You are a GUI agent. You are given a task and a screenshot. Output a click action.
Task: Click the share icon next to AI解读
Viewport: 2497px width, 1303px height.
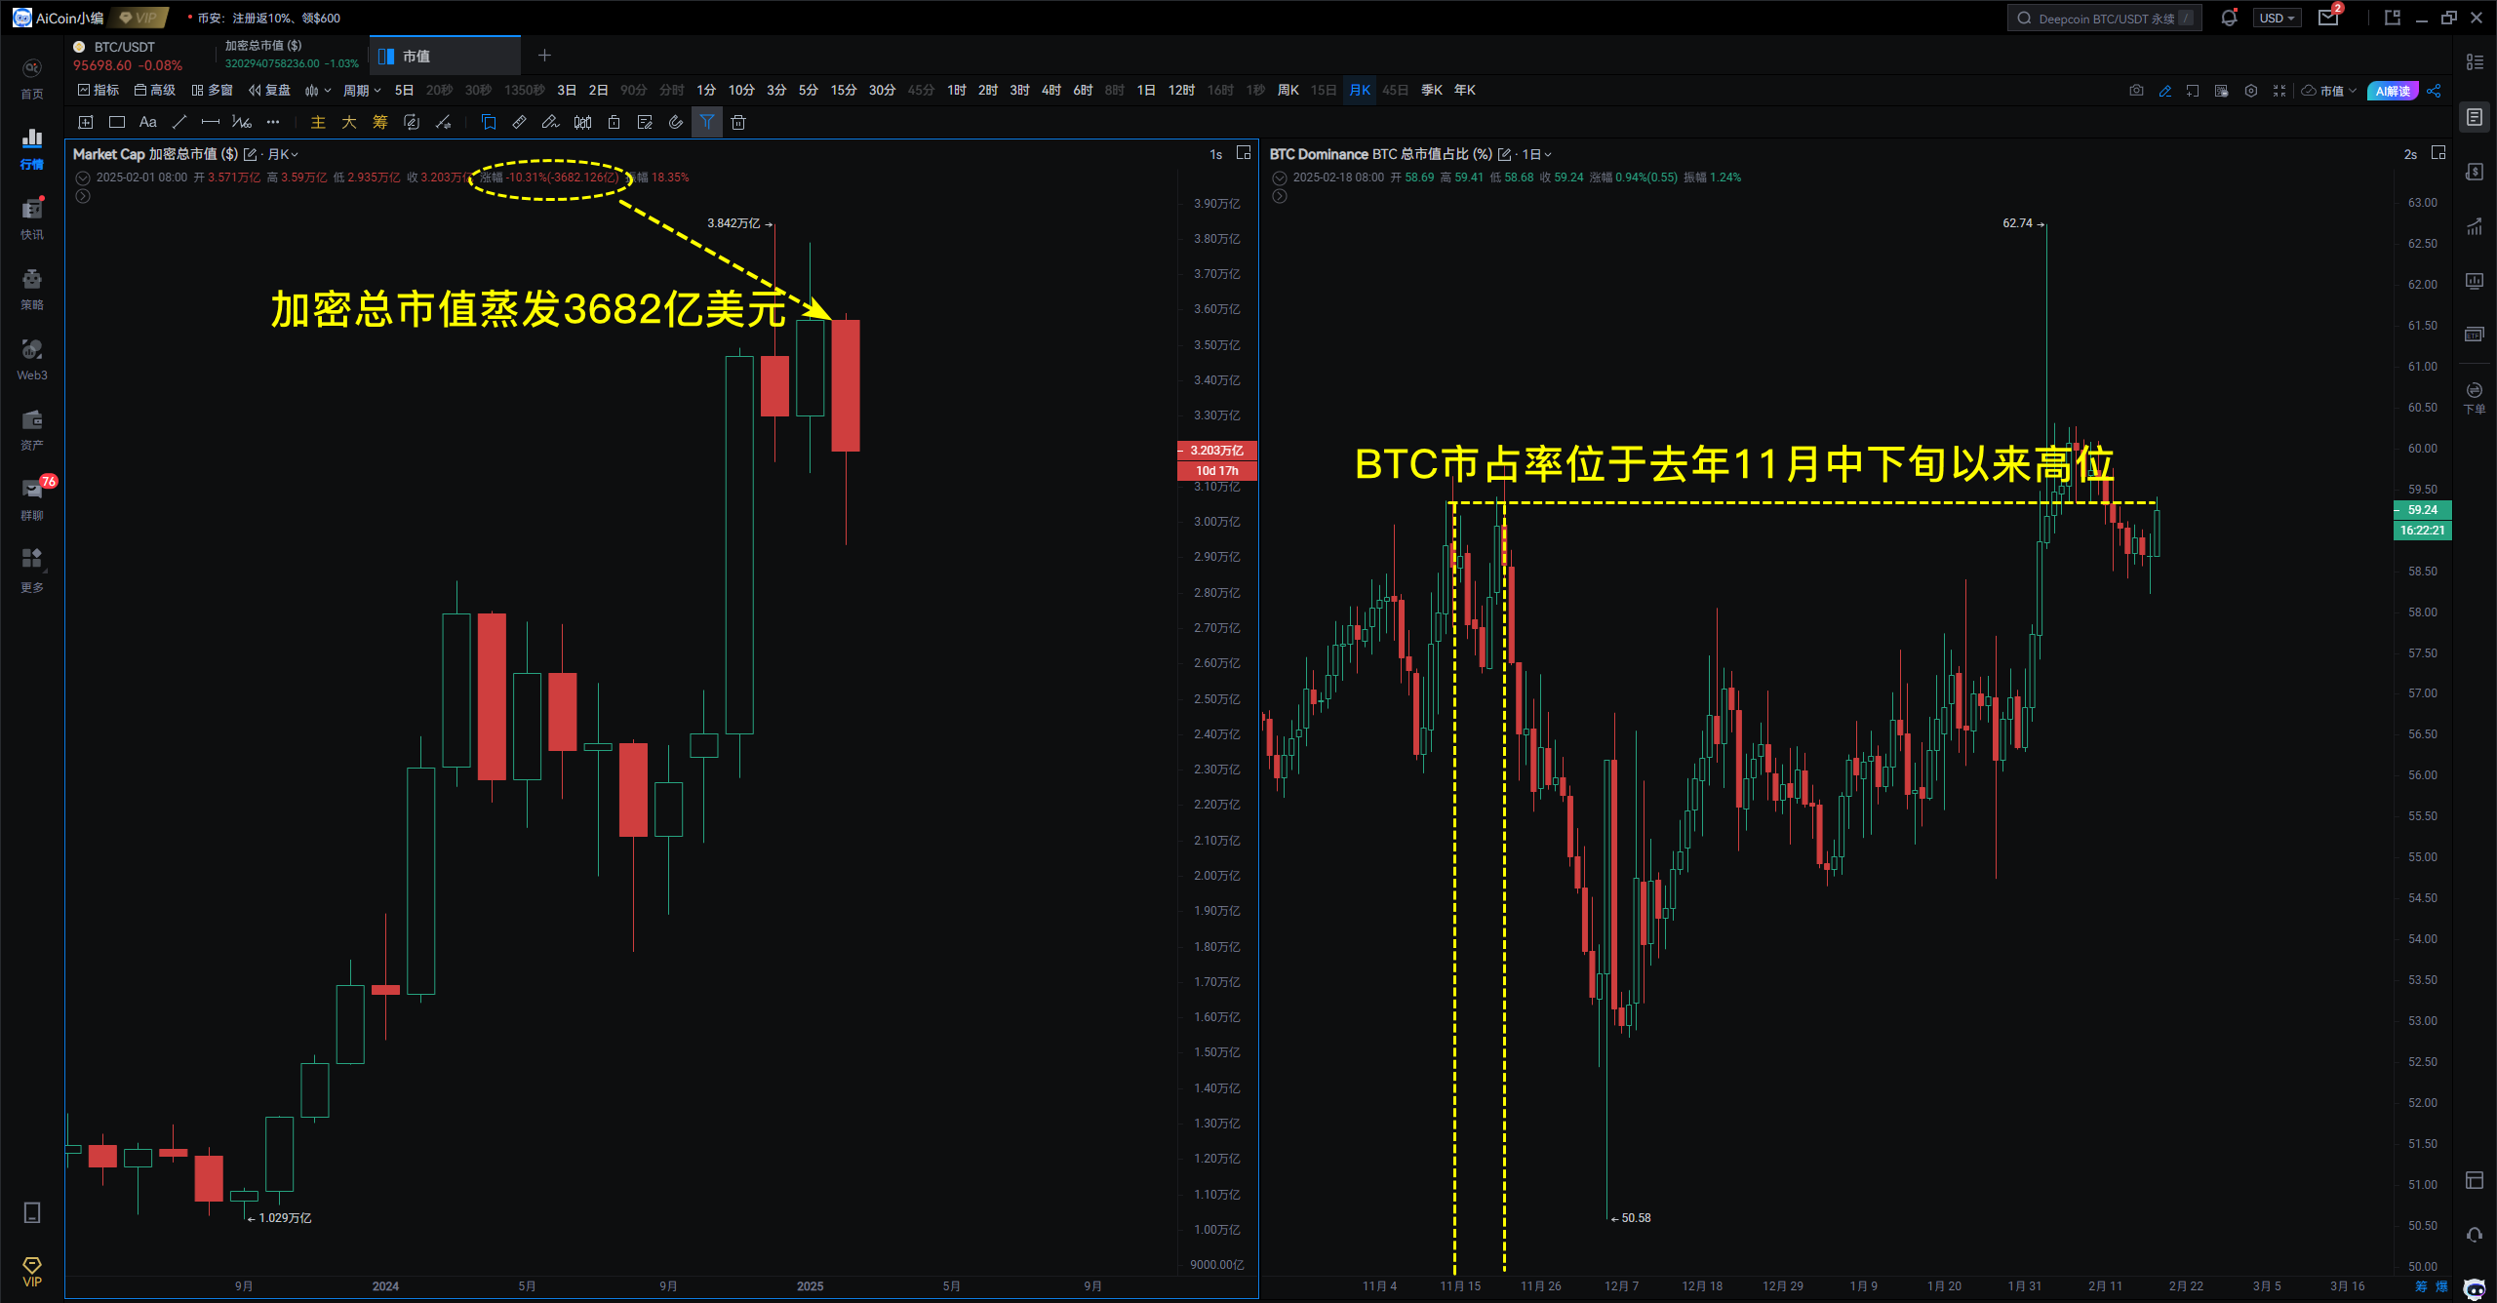pyautogui.click(x=2435, y=91)
